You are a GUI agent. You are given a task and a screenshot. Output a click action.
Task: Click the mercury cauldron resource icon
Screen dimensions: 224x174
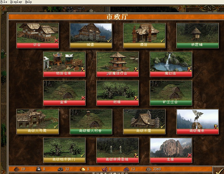click(38, 169)
